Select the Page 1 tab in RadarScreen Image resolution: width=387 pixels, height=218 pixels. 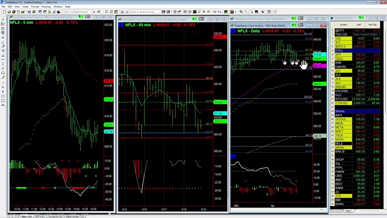click(349, 211)
